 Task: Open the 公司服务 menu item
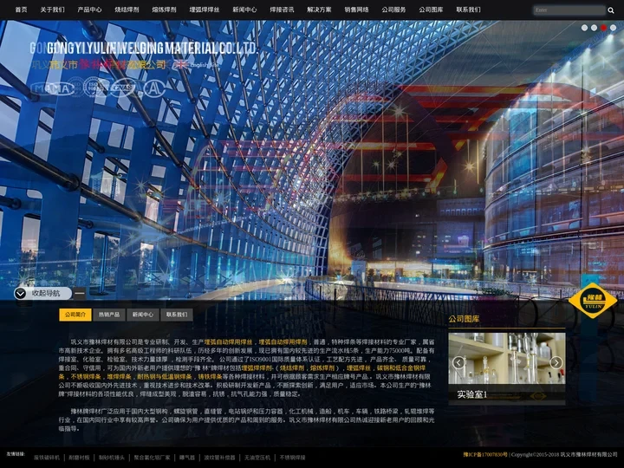pyautogui.click(x=393, y=10)
